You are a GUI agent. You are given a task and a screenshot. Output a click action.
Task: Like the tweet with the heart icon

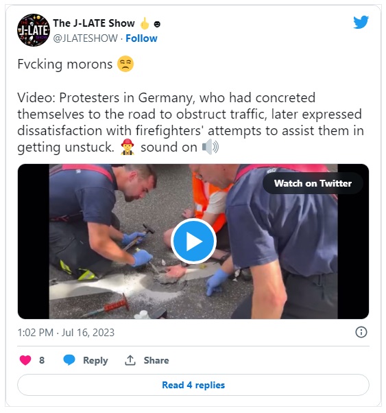25,360
